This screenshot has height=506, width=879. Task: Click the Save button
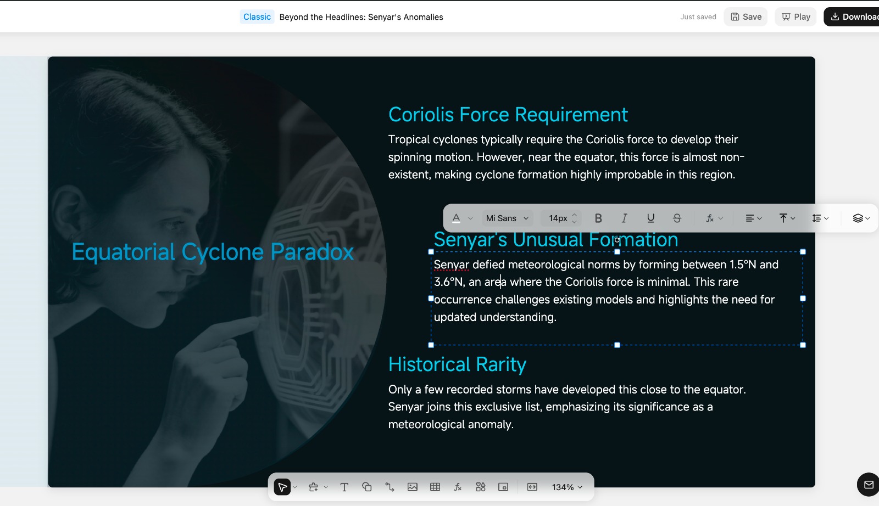click(x=746, y=17)
